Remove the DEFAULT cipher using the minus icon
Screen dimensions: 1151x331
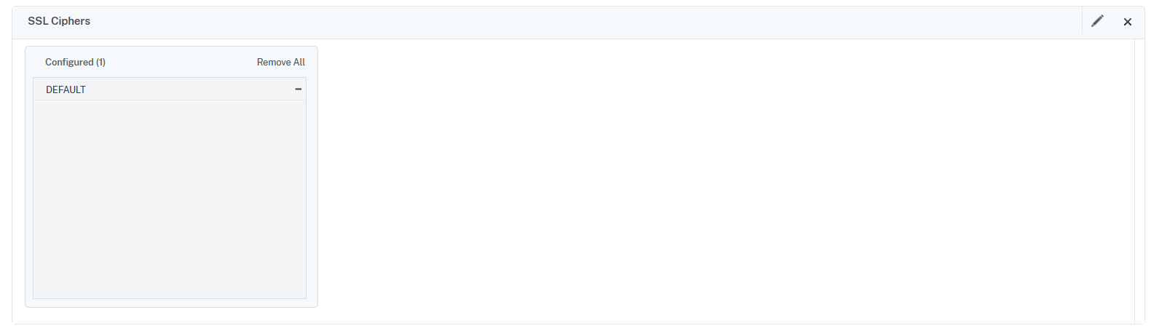(x=298, y=89)
